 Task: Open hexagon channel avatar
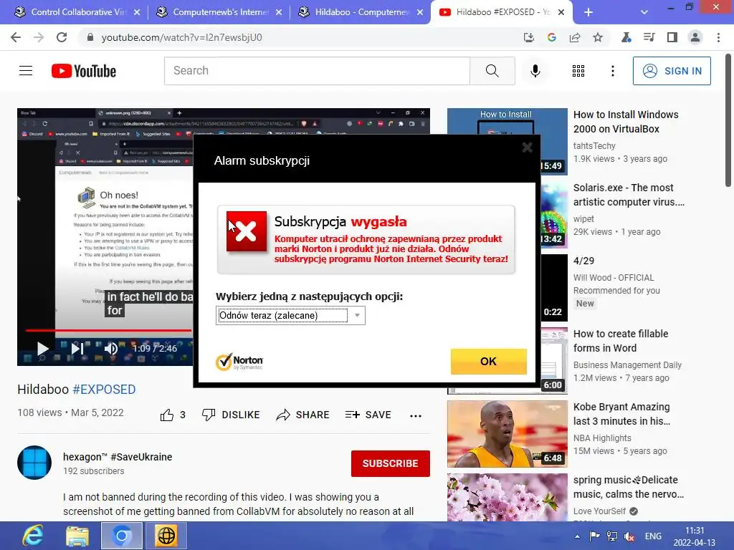(34, 463)
